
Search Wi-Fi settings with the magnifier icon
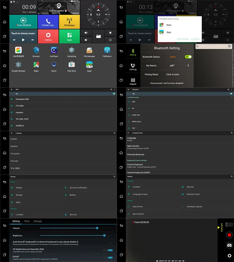click(x=111, y=89)
